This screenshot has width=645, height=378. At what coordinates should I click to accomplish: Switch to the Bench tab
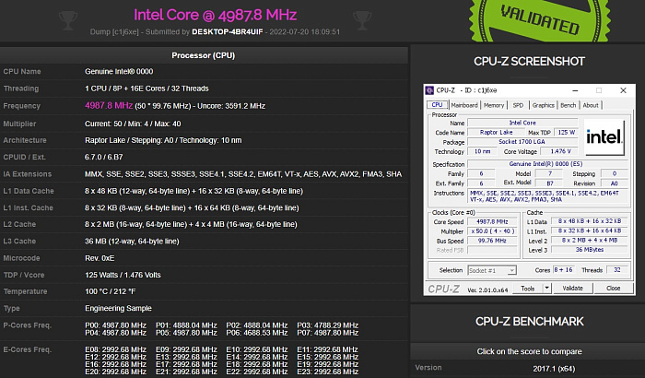tap(569, 105)
